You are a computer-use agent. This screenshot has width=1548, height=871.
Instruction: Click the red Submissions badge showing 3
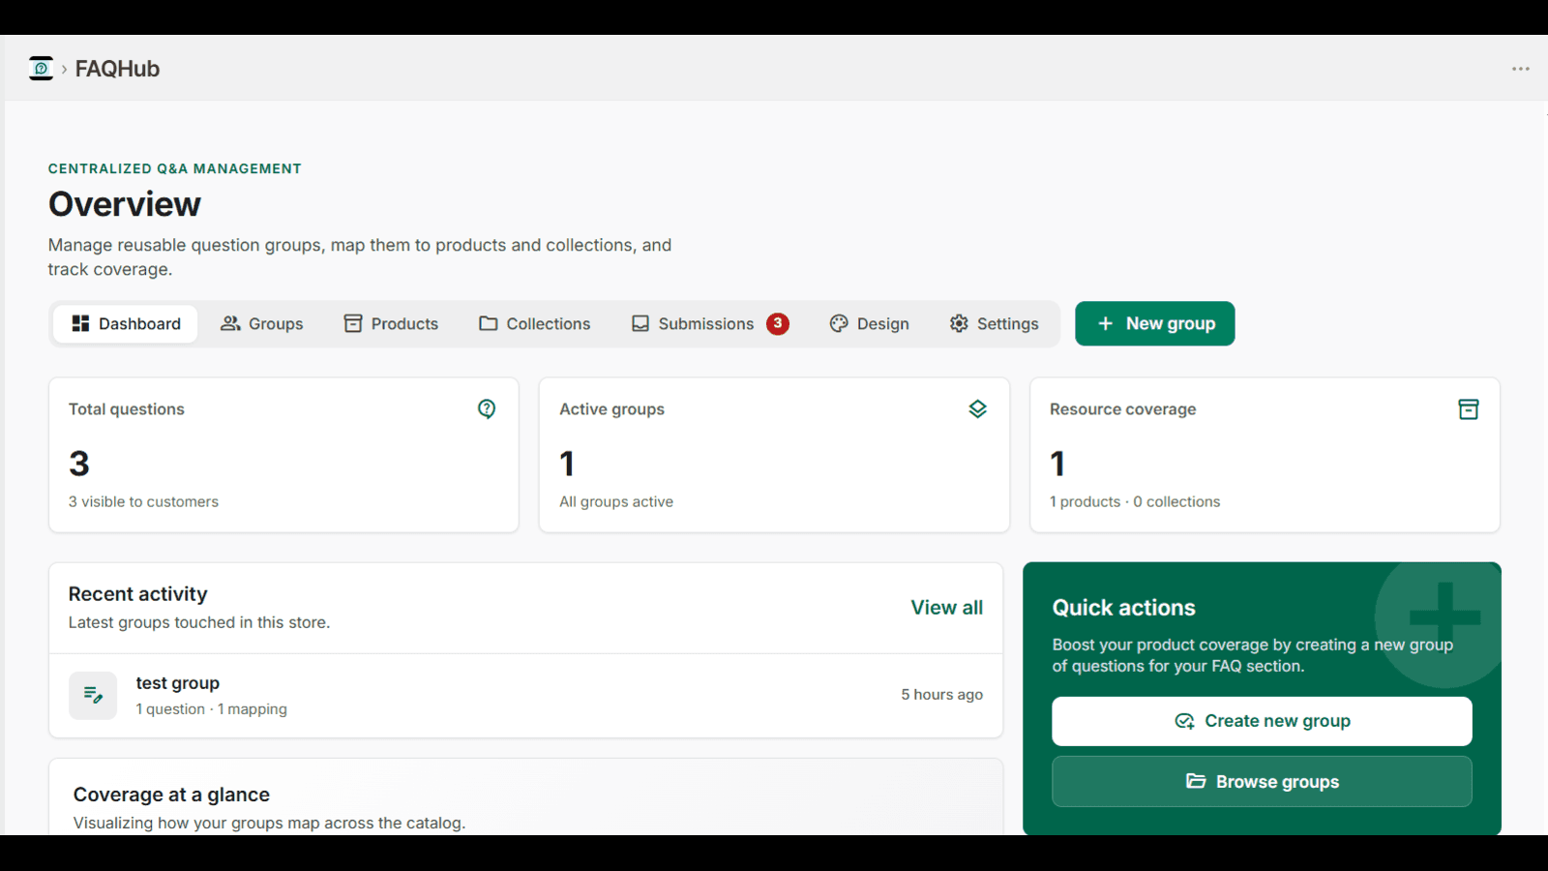778,323
